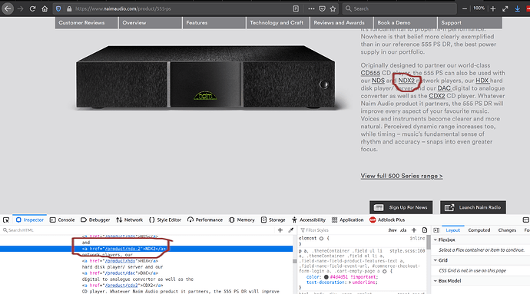Click the tracking protection shield icon

point(58,8)
